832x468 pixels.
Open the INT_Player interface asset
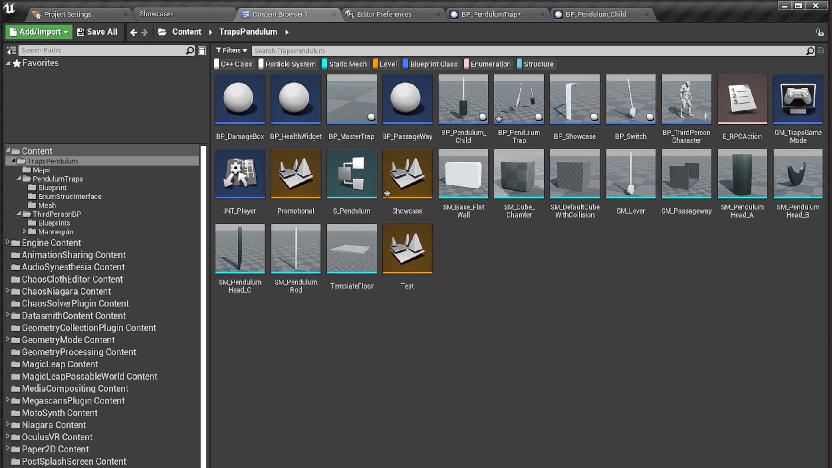[x=240, y=174]
